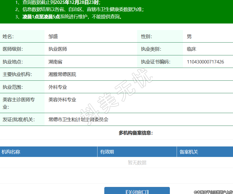
Task: Click the 关闭窗口 button
Action: click(x=137, y=191)
